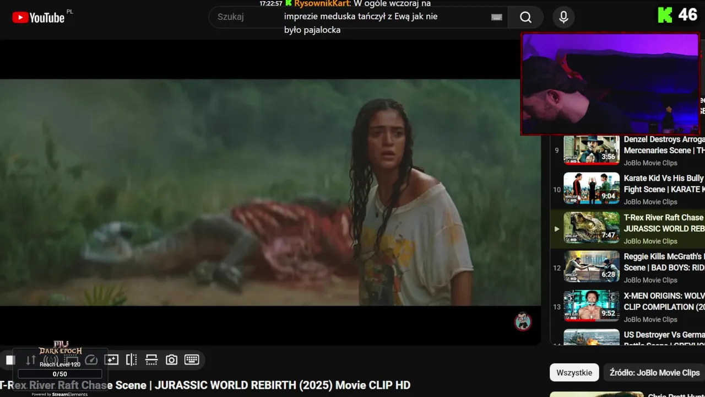The image size is (705, 397).
Task: Click title X-MEN ORIGINS: WOLVERINE clip
Action: [x=664, y=301]
